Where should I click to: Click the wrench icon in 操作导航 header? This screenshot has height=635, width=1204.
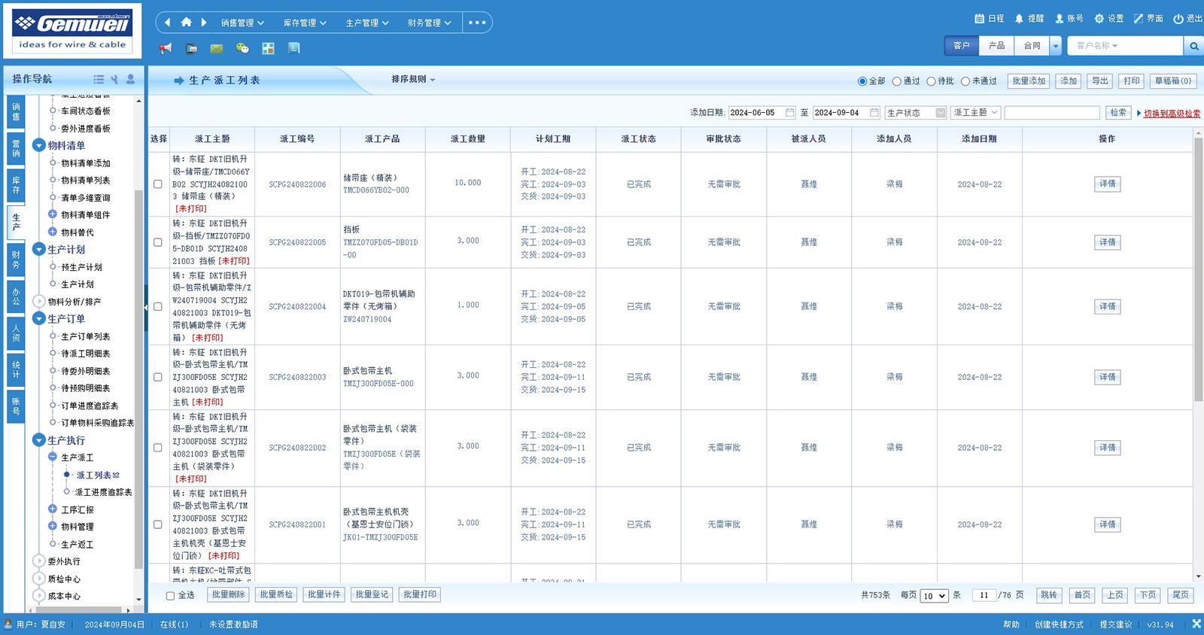114,79
